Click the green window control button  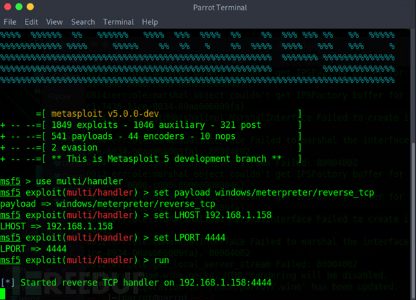click(19, 7)
